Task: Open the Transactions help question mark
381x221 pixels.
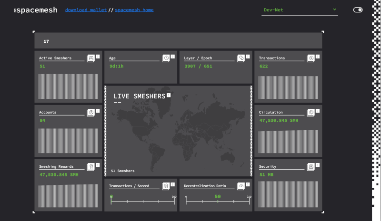Action: pyautogui.click(x=318, y=57)
